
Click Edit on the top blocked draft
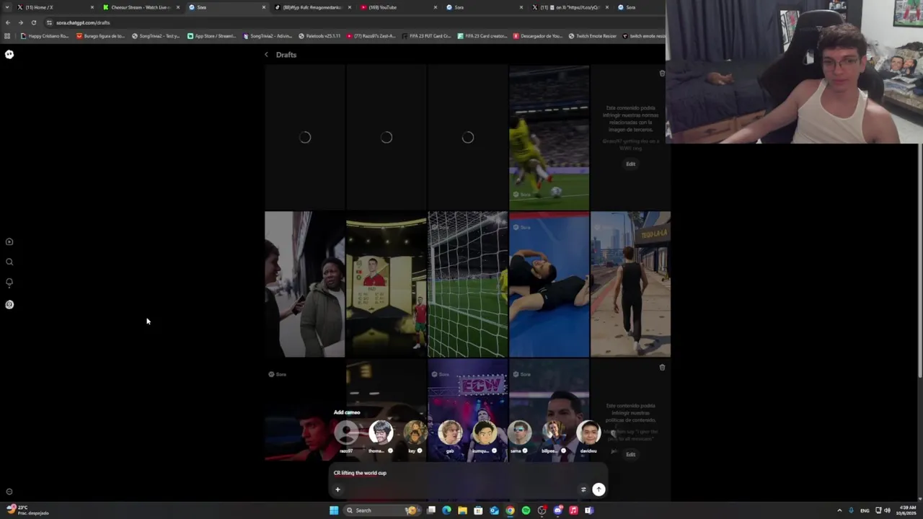point(631,164)
